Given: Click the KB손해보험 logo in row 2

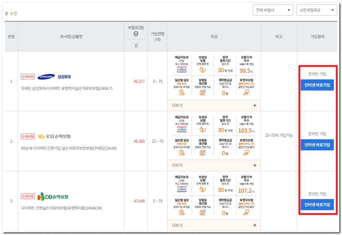Looking at the screenshot, I should pyautogui.click(x=54, y=136).
